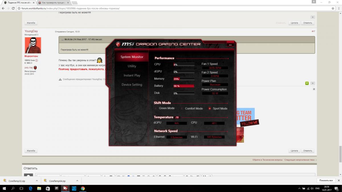Select Sport Mode radio button

[x=210, y=108]
